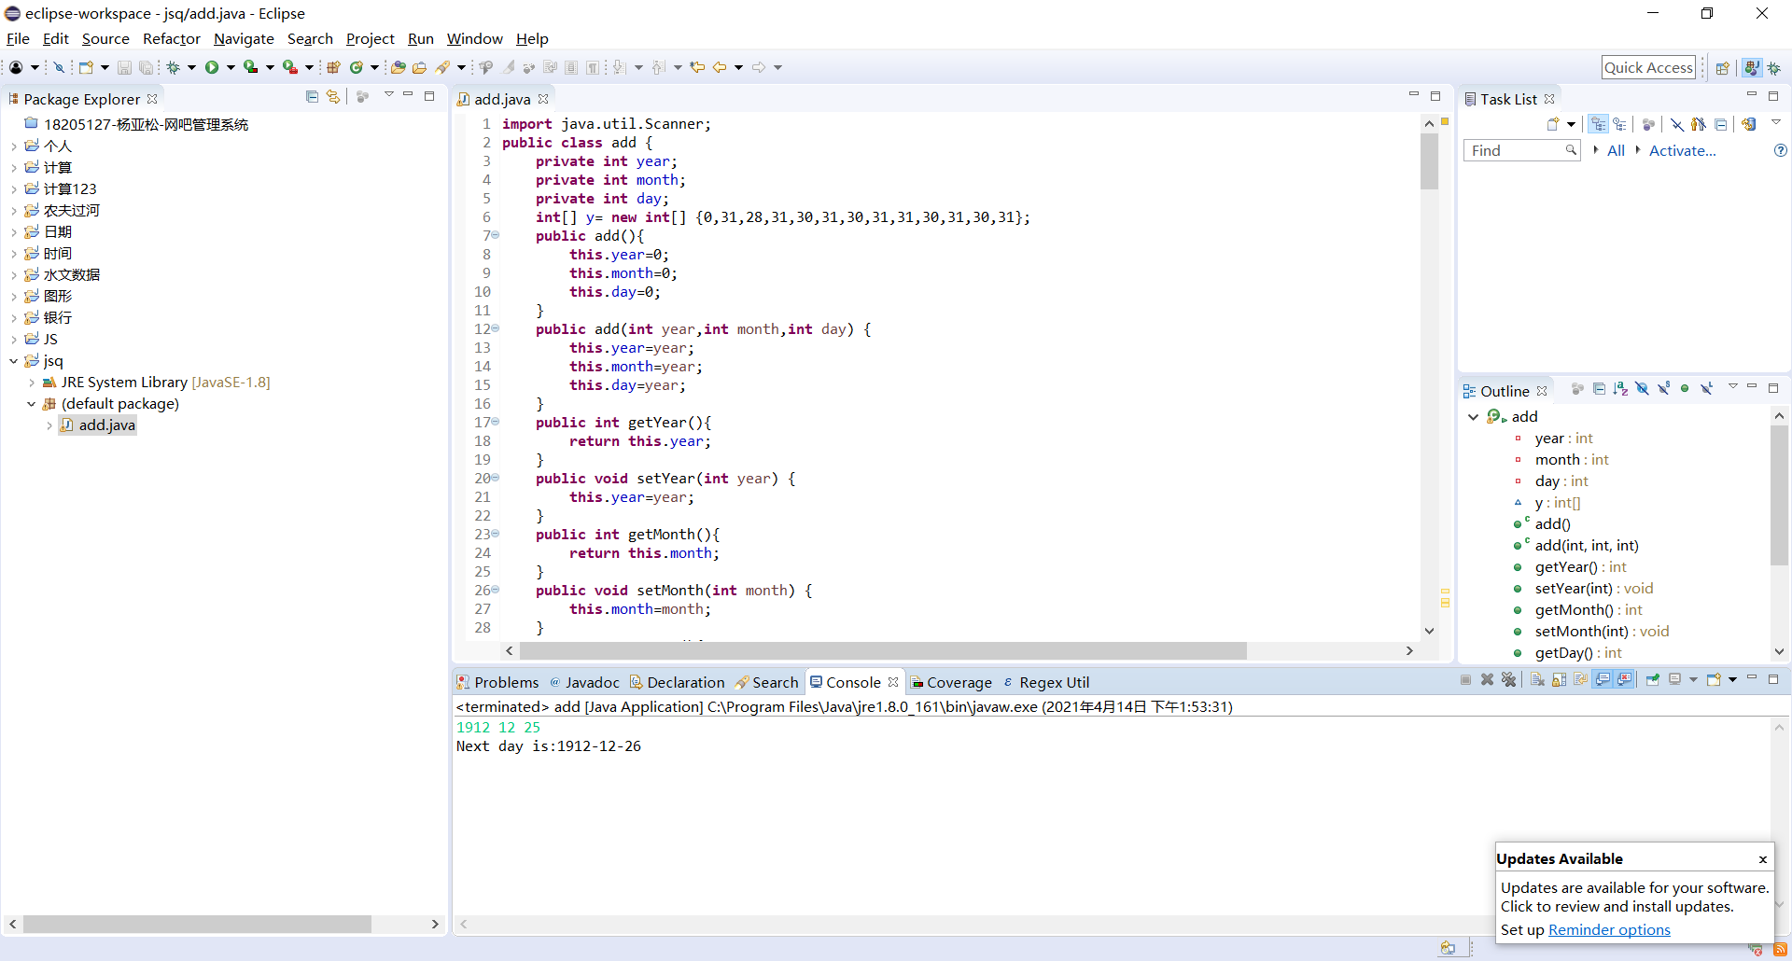Open the Project menu
The width and height of the screenshot is (1792, 961).
click(371, 39)
